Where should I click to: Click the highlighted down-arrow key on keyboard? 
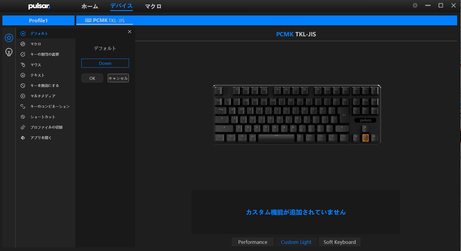[x=365, y=138]
